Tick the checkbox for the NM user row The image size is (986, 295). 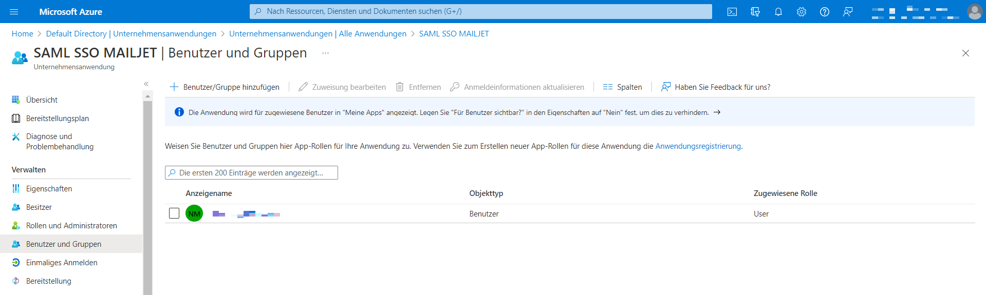click(174, 213)
